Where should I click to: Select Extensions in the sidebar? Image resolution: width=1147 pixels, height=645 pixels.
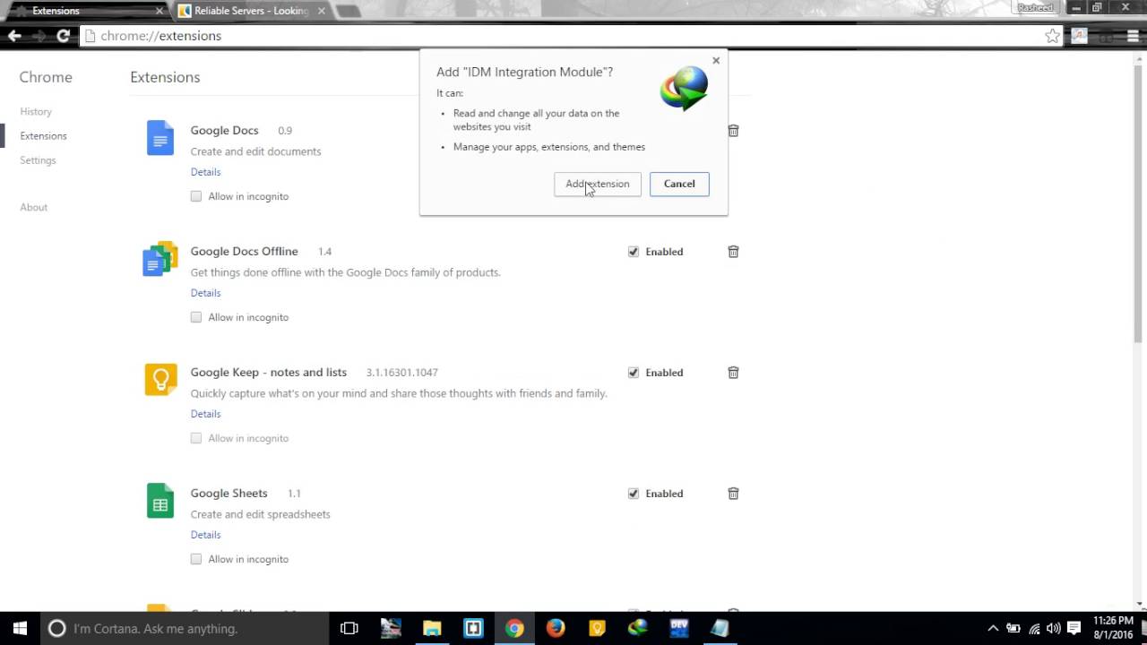[x=43, y=136]
